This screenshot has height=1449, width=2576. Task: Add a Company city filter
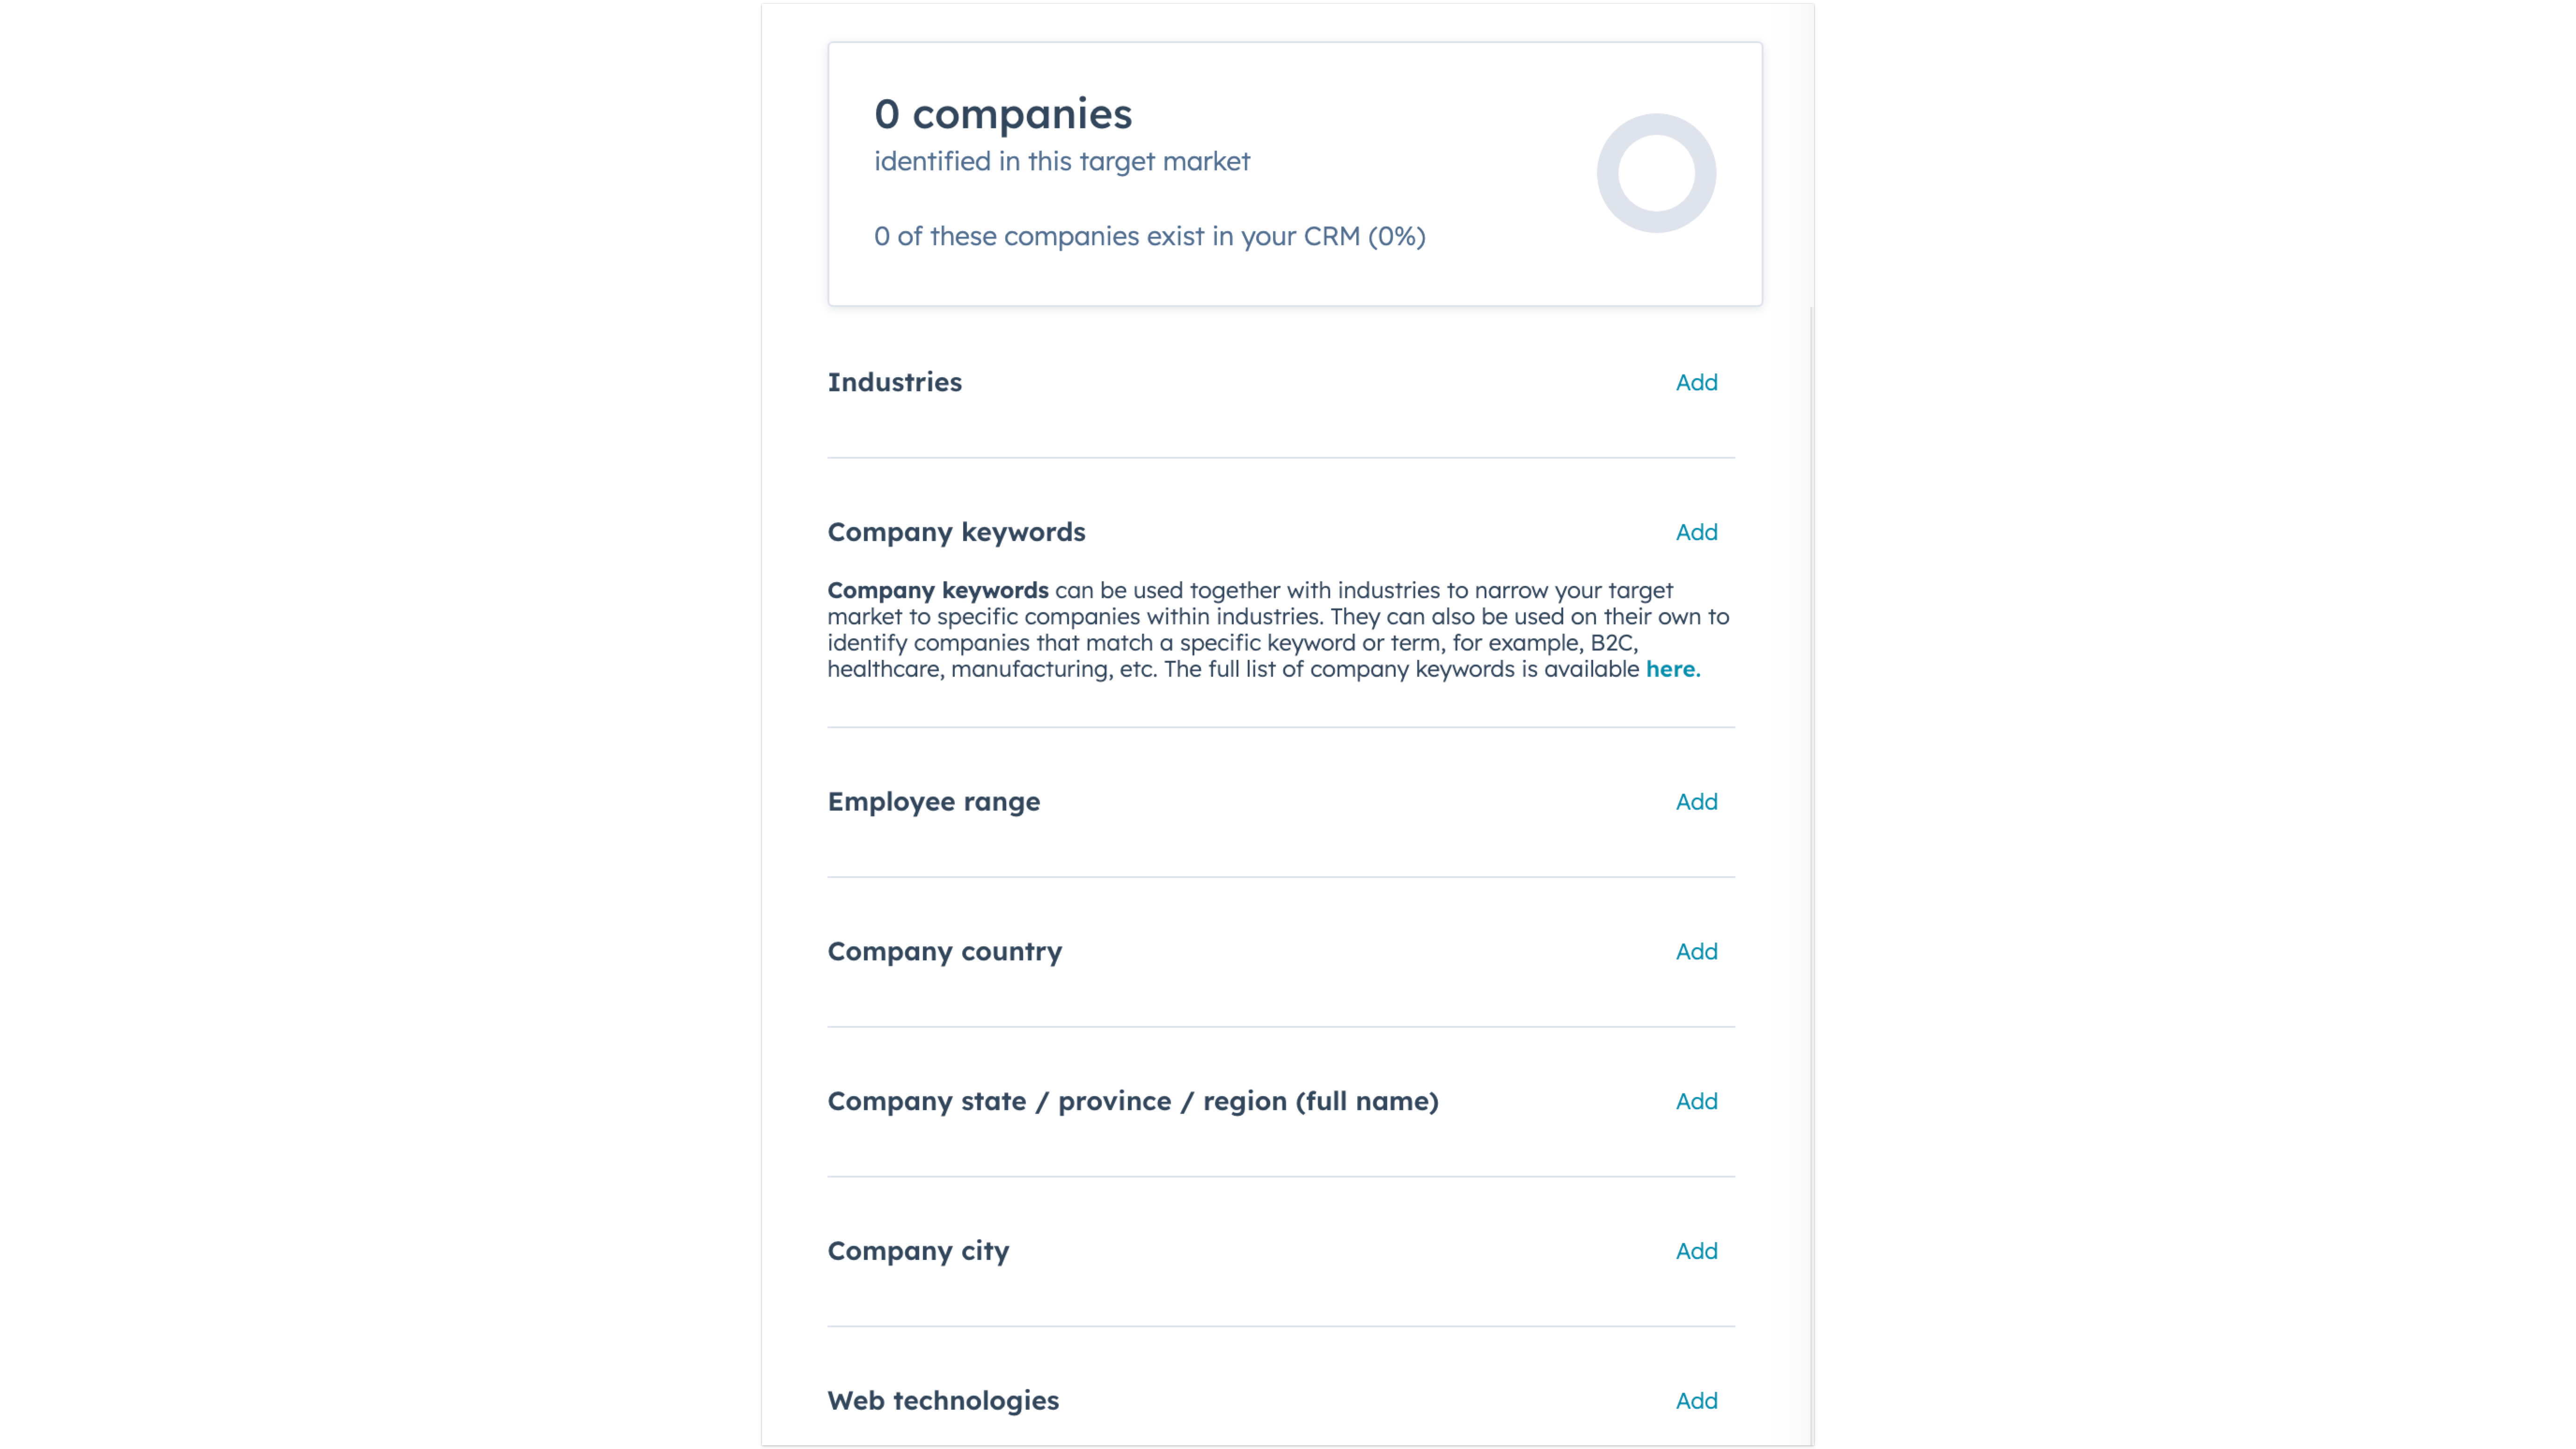click(x=1696, y=1251)
